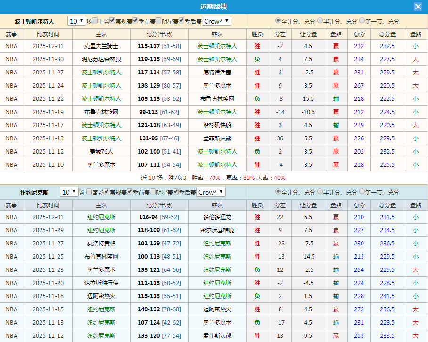The image size is (428, 342).
Task: Open the Crow* dropdown in the Knicks filter row
Action: [212, 192]
